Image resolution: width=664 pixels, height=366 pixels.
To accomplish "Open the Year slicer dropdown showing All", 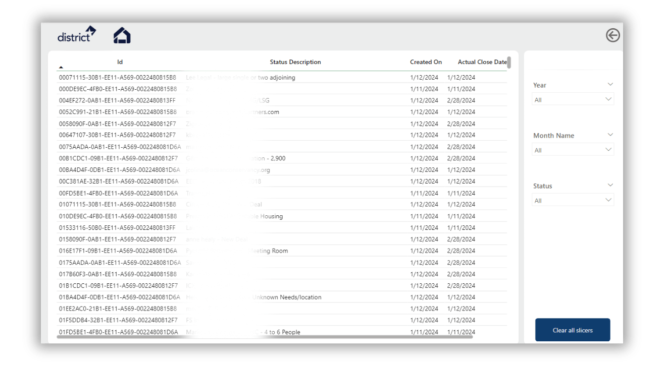I will (x=573, y=99).
